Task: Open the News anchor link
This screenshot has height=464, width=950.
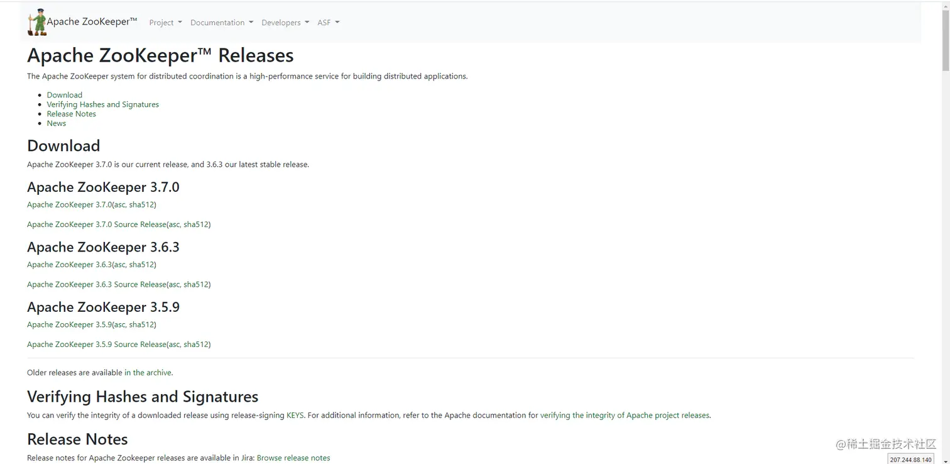Action: coord(57,123)
